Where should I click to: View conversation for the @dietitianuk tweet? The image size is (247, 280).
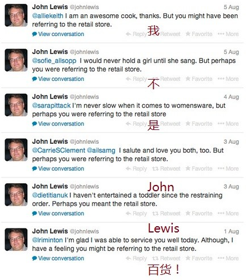(x=58, y=214)
